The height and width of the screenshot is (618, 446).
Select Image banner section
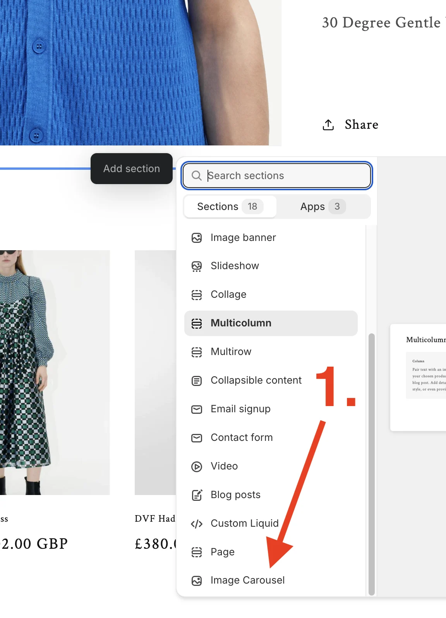tap(271, 237)
